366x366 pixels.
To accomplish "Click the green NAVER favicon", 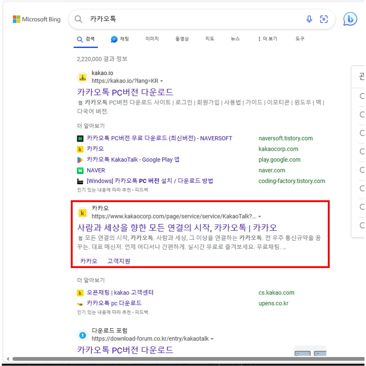I will point(80,170).
